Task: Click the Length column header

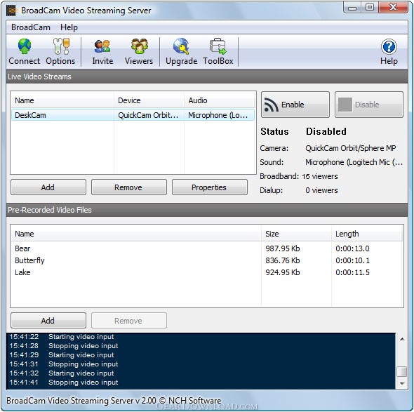Action: click(x=367, y=234)
